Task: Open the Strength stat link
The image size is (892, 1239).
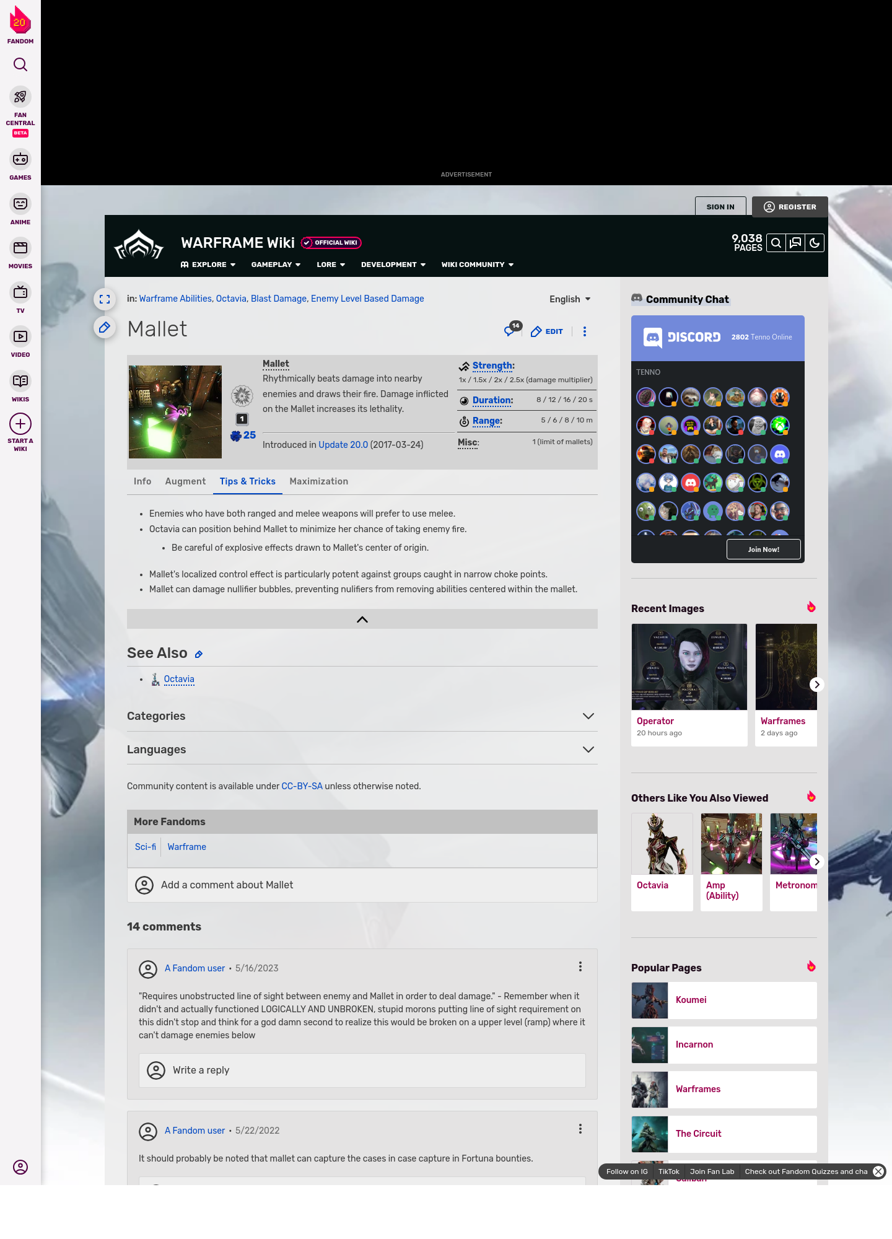Action: pos(492,366)
